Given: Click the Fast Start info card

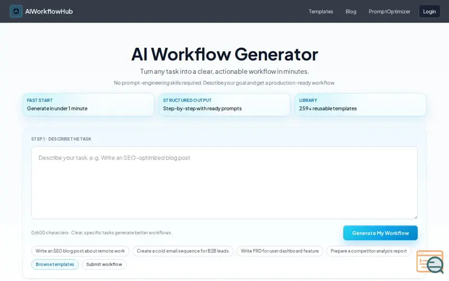Looking at the screenshot, I should coord(88,105).
